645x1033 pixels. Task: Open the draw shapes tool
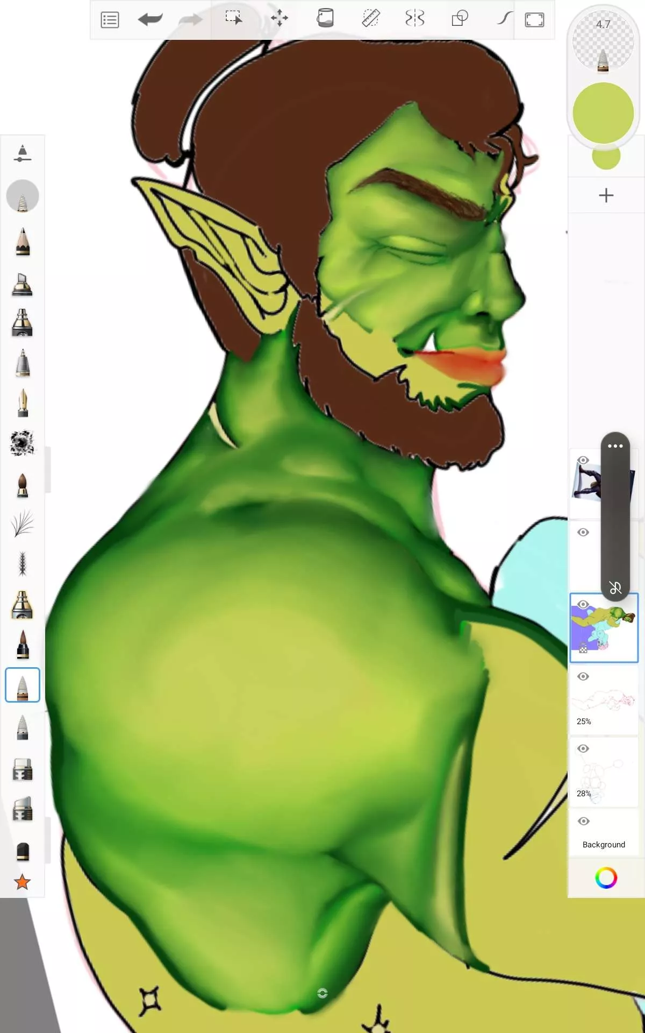pos(460,19)
